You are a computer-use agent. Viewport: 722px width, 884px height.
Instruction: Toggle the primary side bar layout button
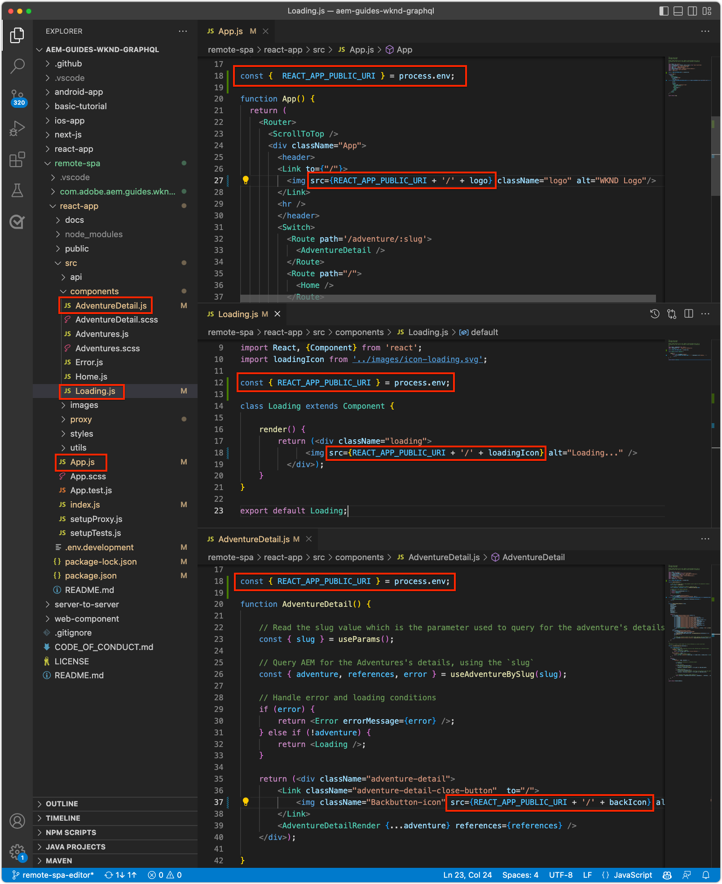pyautogui.click(x=664, y=11)
